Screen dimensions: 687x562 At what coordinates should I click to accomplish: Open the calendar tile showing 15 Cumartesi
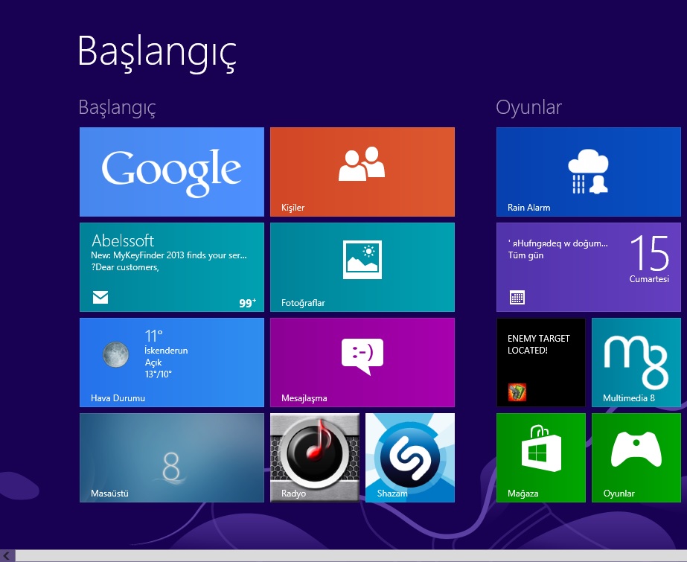589,267
